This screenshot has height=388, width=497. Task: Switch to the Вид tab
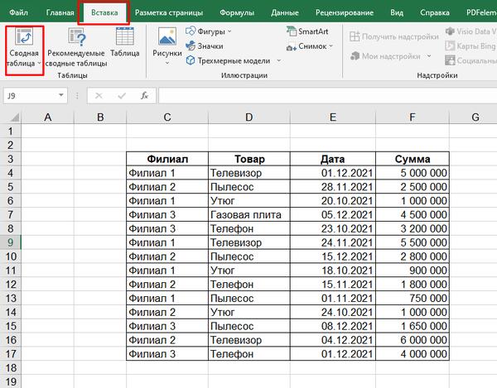coord(397,12)
